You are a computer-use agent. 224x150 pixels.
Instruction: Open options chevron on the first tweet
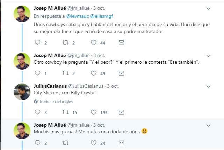(208, 8)
